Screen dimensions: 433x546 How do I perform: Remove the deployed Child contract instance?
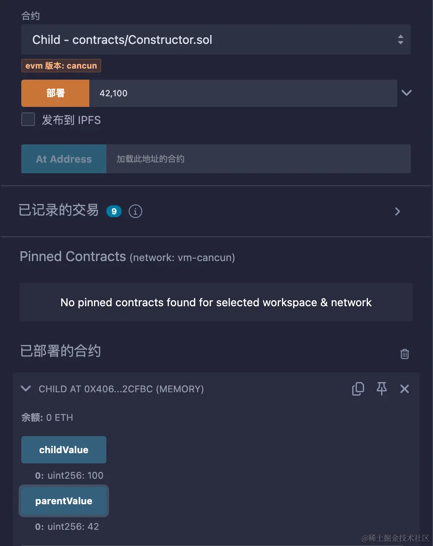pyautogui.click(x=405, y=388)
